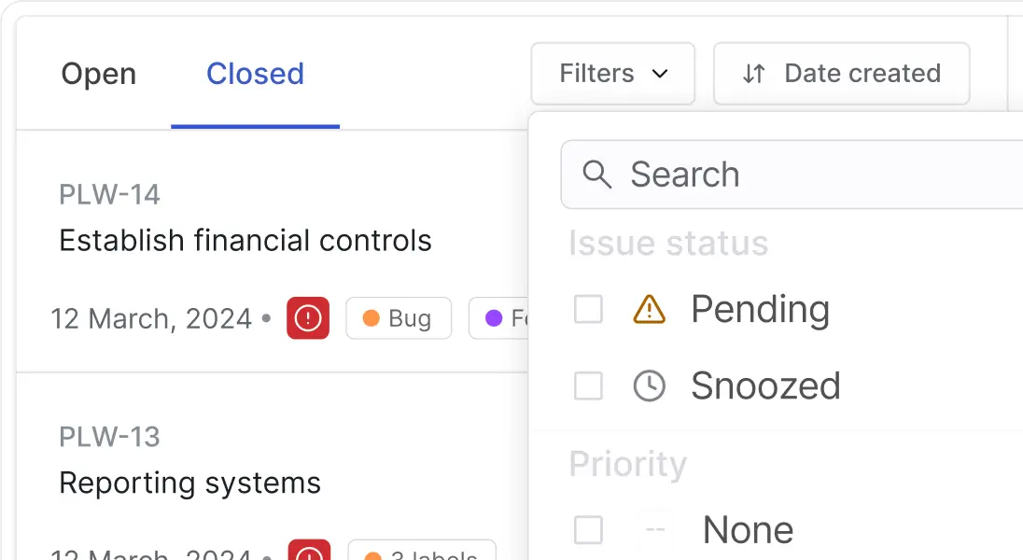Open the Filters dropdown

(x=612, y=74)
